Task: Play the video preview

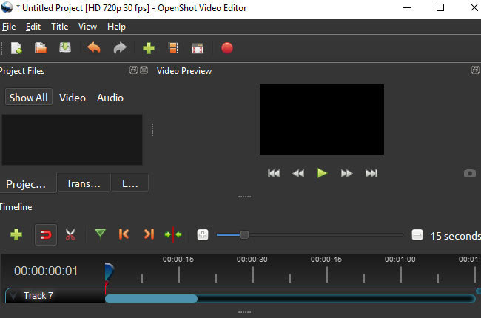Action: [x=322, y=173]
